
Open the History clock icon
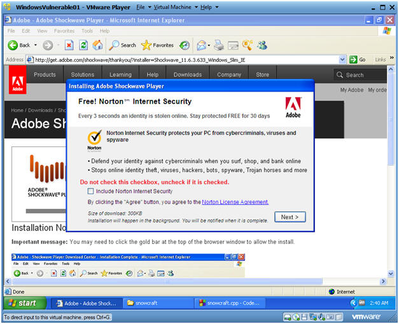tap(185, 45)
